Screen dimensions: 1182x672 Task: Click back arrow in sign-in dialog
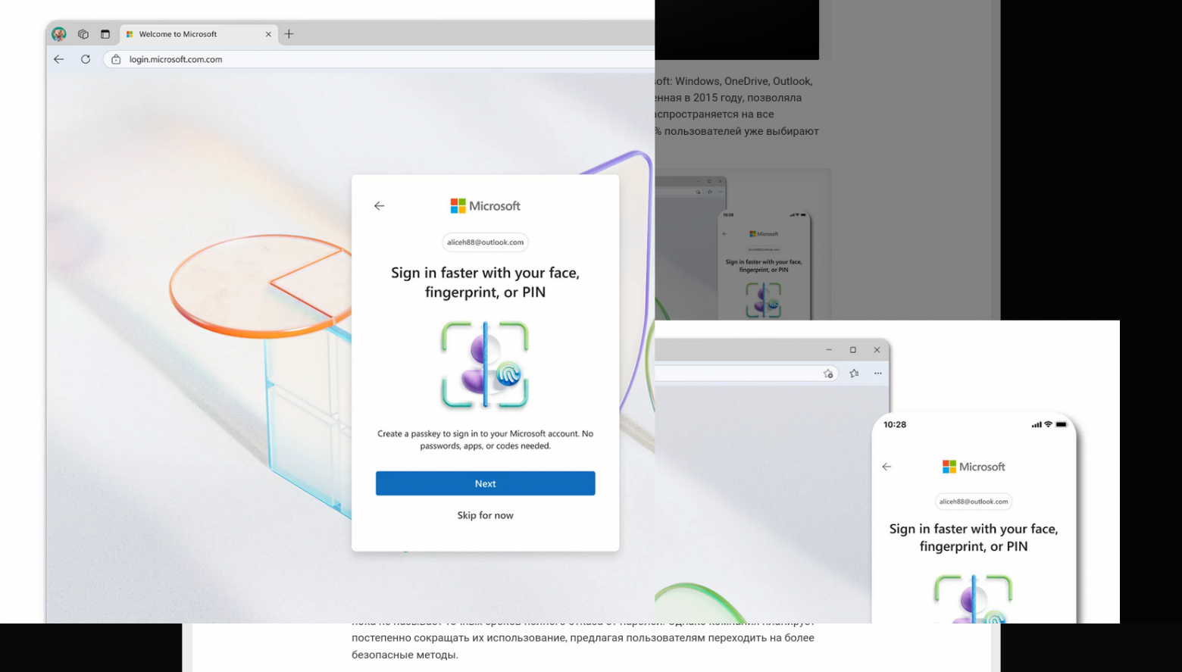click(380, 206)
